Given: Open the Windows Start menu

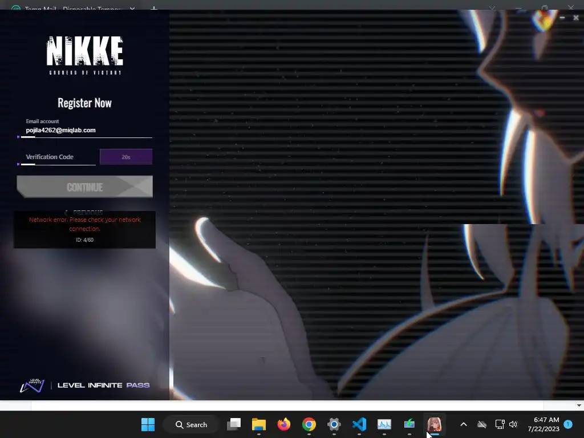Looking at the screenshot, I should (x=148, y=424).
